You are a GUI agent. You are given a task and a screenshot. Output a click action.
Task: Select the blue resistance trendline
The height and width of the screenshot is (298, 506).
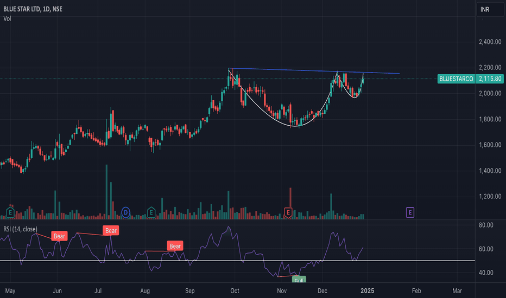pos(314,71)
